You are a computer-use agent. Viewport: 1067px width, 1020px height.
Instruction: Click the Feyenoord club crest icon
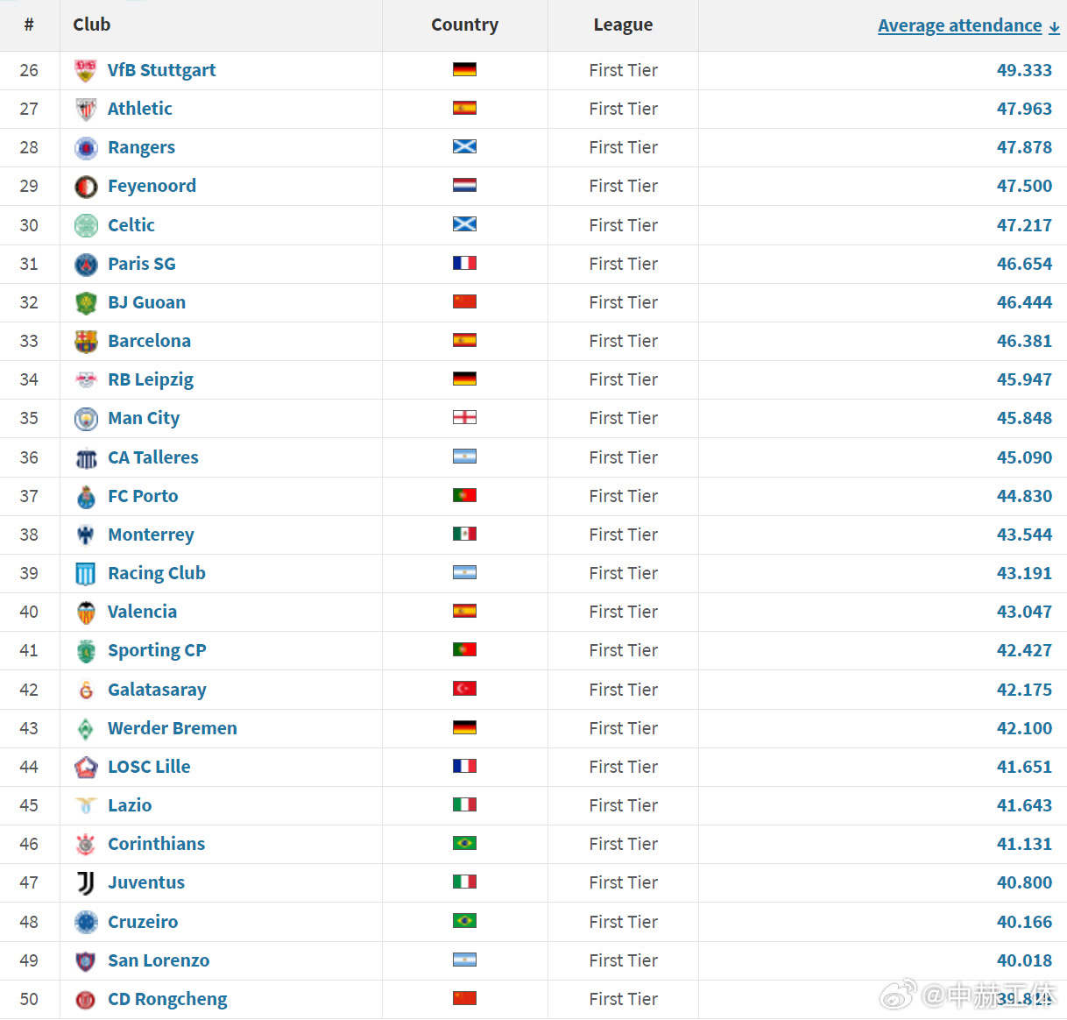[85, 187]
